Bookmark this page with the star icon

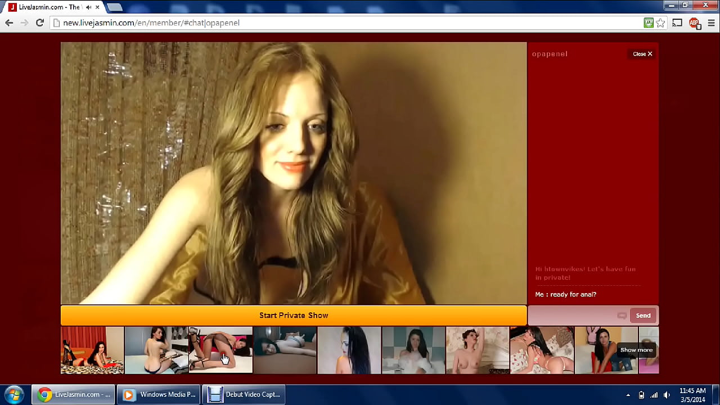coord(660,23)
